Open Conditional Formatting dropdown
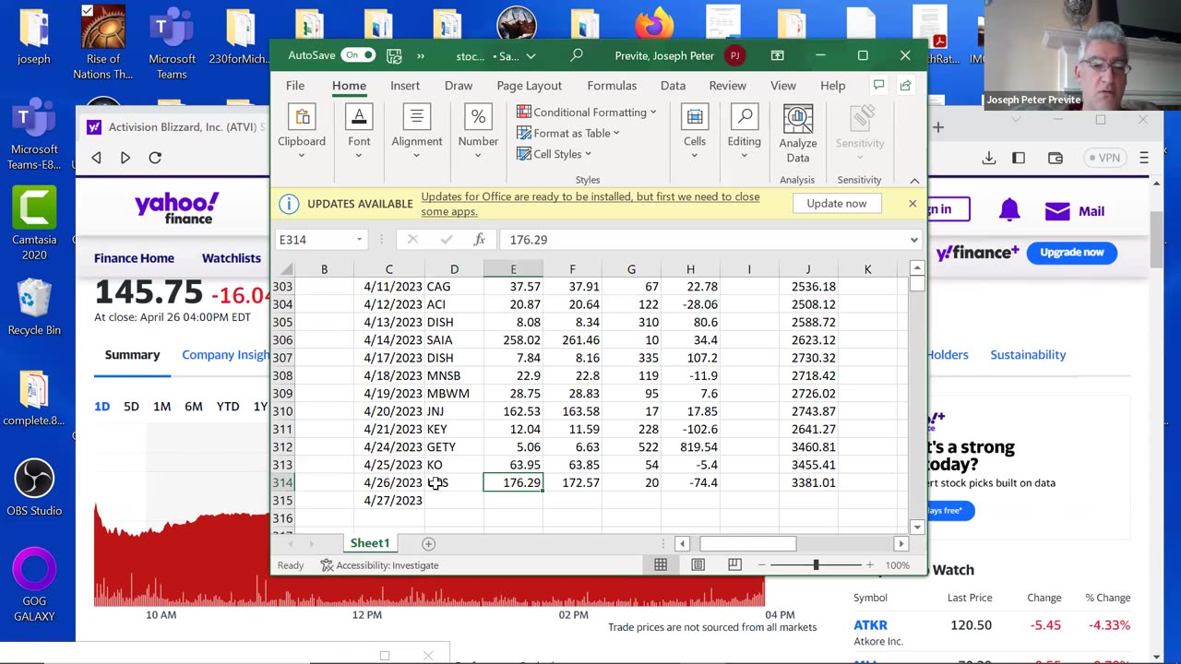 click(586, 112)
